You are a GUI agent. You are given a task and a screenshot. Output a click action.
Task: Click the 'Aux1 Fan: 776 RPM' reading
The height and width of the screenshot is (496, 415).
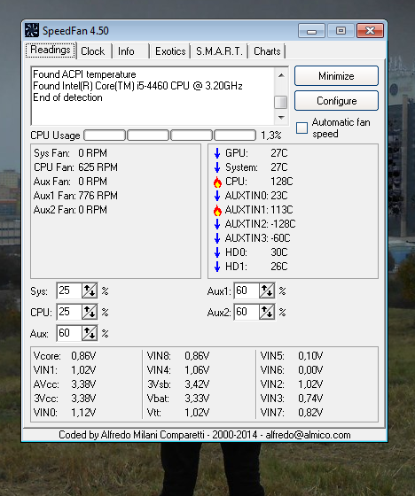tap(75, 196)
